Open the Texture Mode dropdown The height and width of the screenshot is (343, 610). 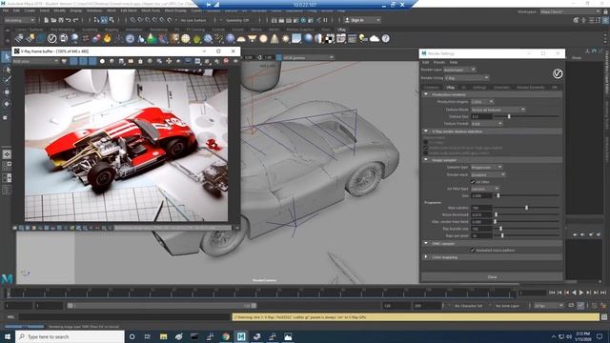[x=498, y=110]
